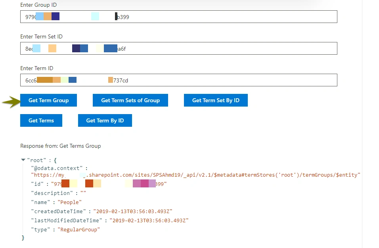Select the "People" name value
379x248 pixels.
(x=70, y=202)
